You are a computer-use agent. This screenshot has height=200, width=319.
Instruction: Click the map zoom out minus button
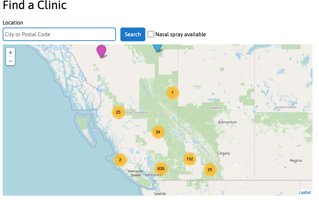tap(10, 61)
